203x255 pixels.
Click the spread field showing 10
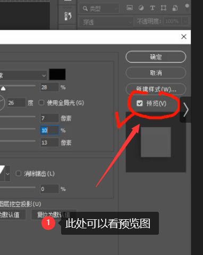pos(49,130)
